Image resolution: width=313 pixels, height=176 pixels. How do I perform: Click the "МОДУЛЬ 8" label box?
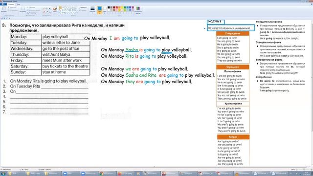click(x=216, y=22)
